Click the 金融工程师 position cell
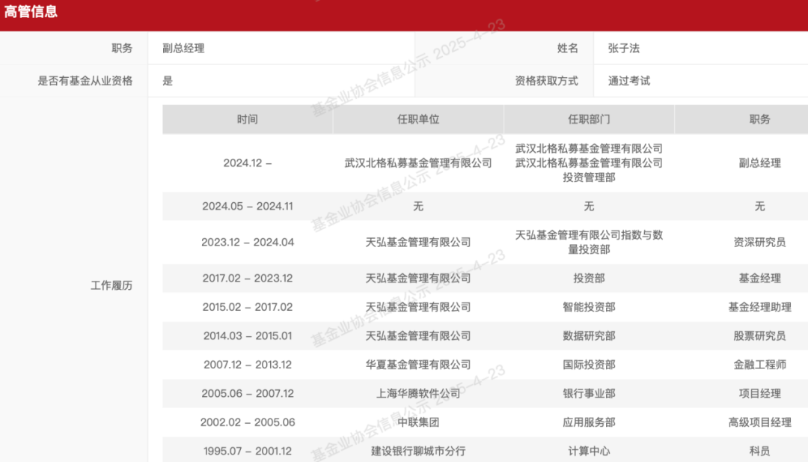808x462 pixels. click(x=759, y=365)
